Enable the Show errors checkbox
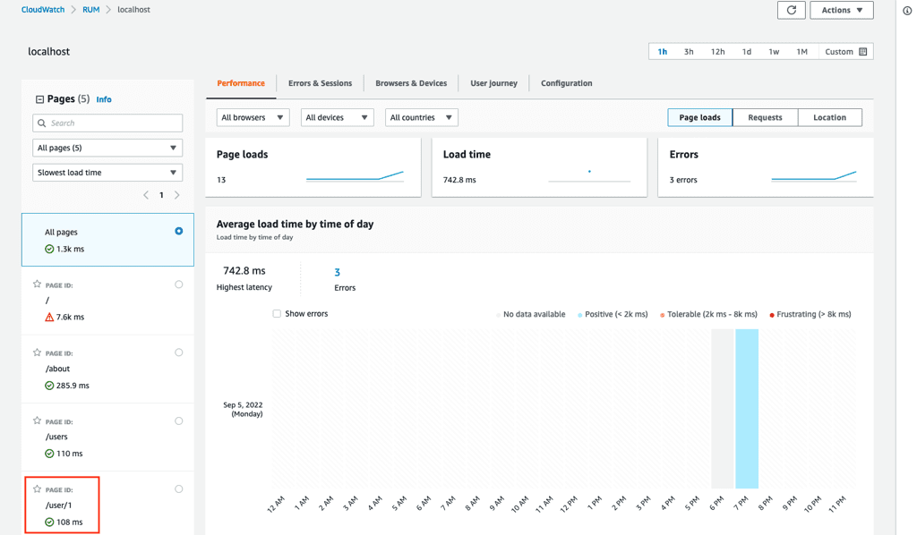The width and height of the screenshot is (917, 535). [277, 314]
